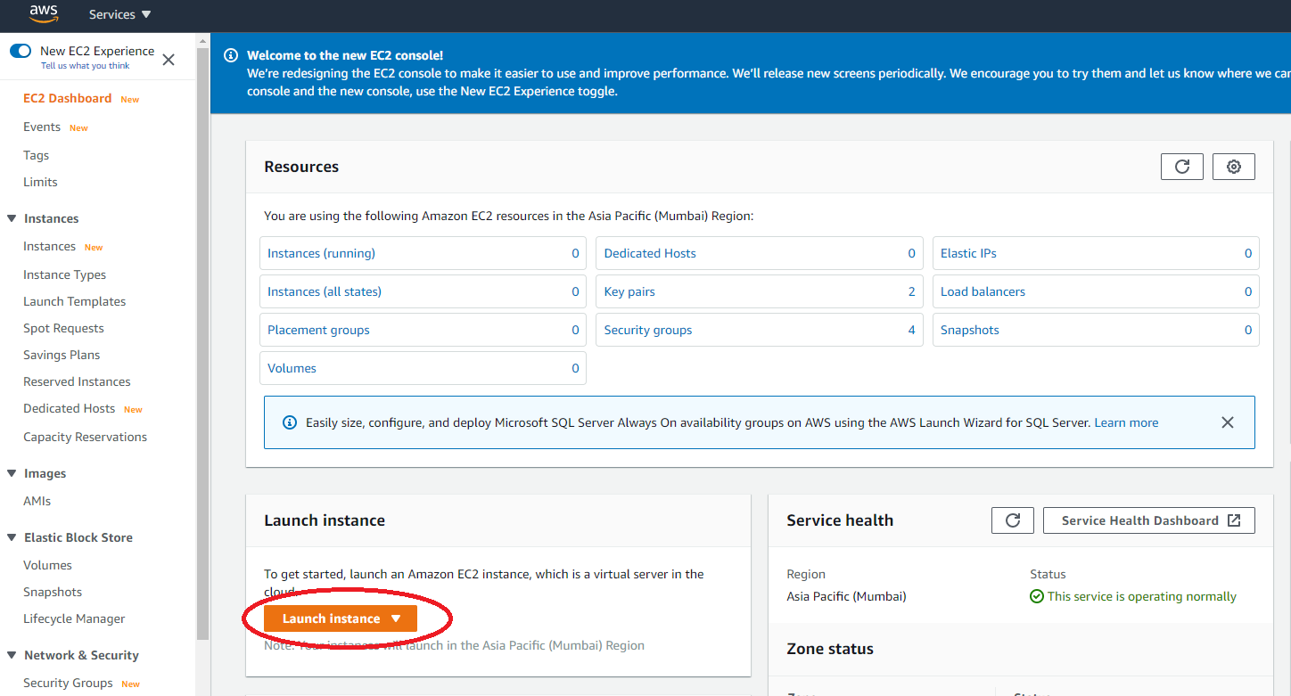Click Security groups count value 4
Viewport: 1291px width, 696px height.
click(912, 330)
